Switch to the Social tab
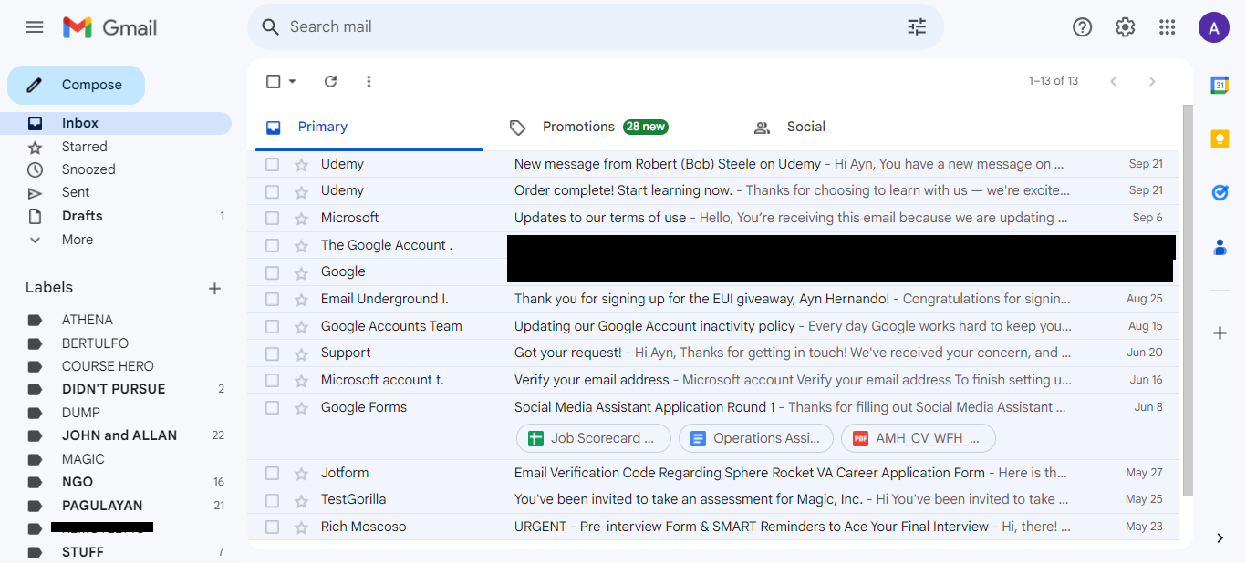This screenshot has height=563, width=1246. tap(805, 127)
